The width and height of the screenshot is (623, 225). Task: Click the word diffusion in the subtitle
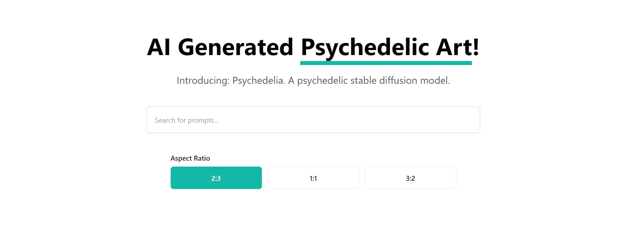click(x=398, y=80)
